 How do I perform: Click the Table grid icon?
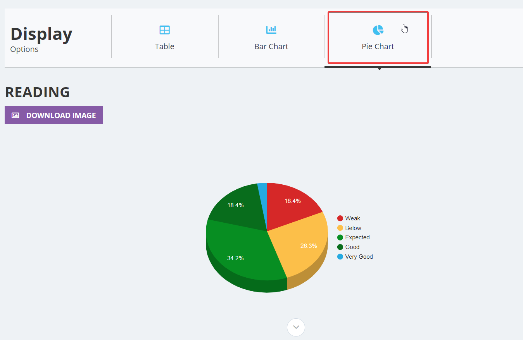pyautogui.click(x=165, y=30)
